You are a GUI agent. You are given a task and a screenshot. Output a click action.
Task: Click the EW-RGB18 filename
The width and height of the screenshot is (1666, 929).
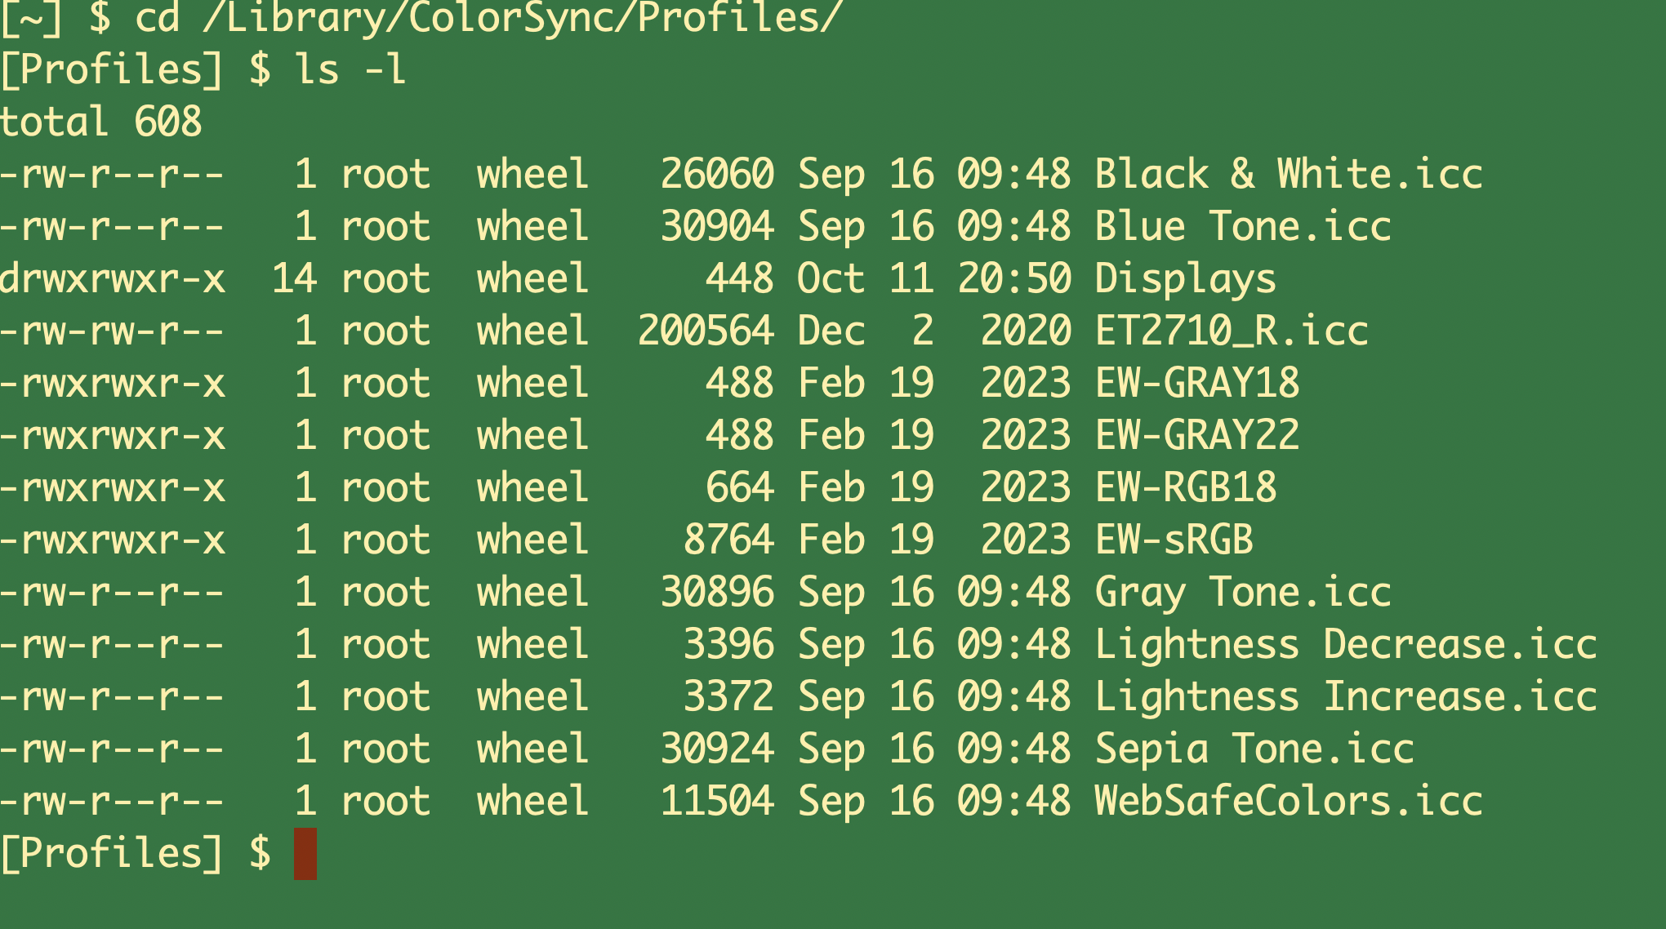click(x=1186, y=487)
